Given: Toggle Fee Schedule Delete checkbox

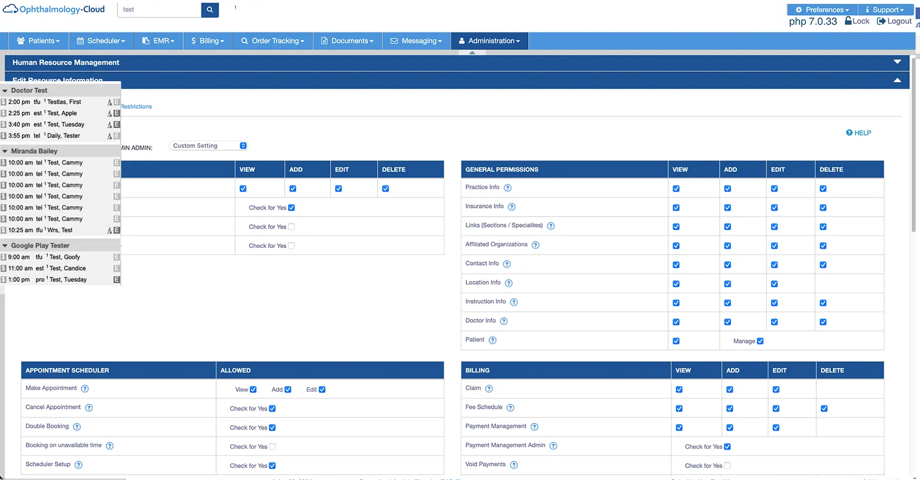Looking at the screenshot, I should click(x=824, y=409).
